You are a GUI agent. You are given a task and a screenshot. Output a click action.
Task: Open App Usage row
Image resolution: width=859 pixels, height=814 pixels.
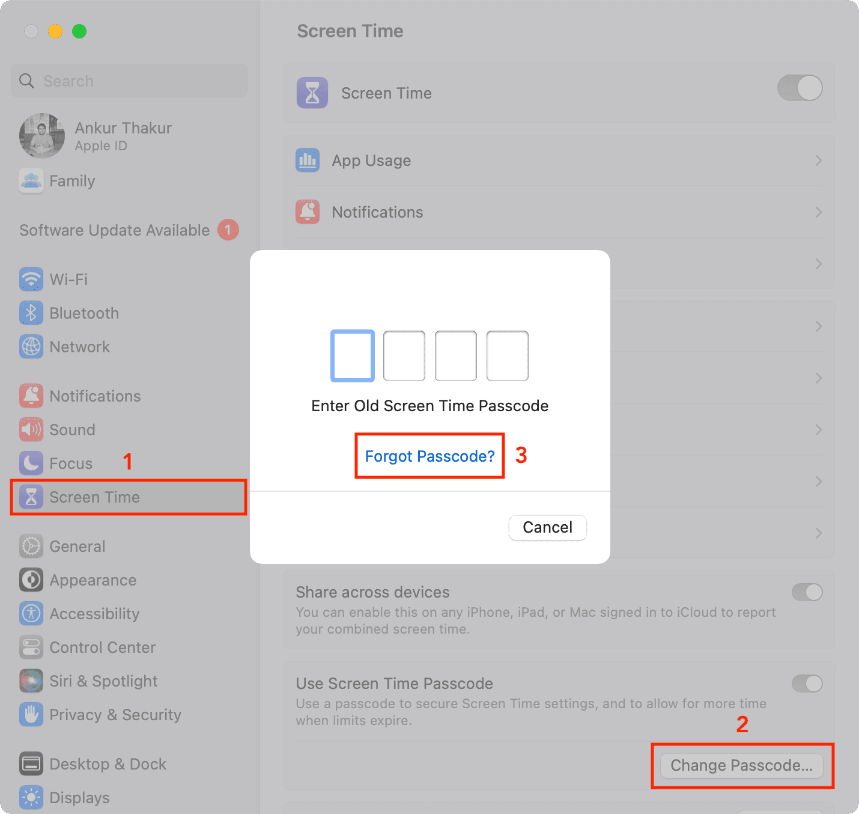point(559,161)
